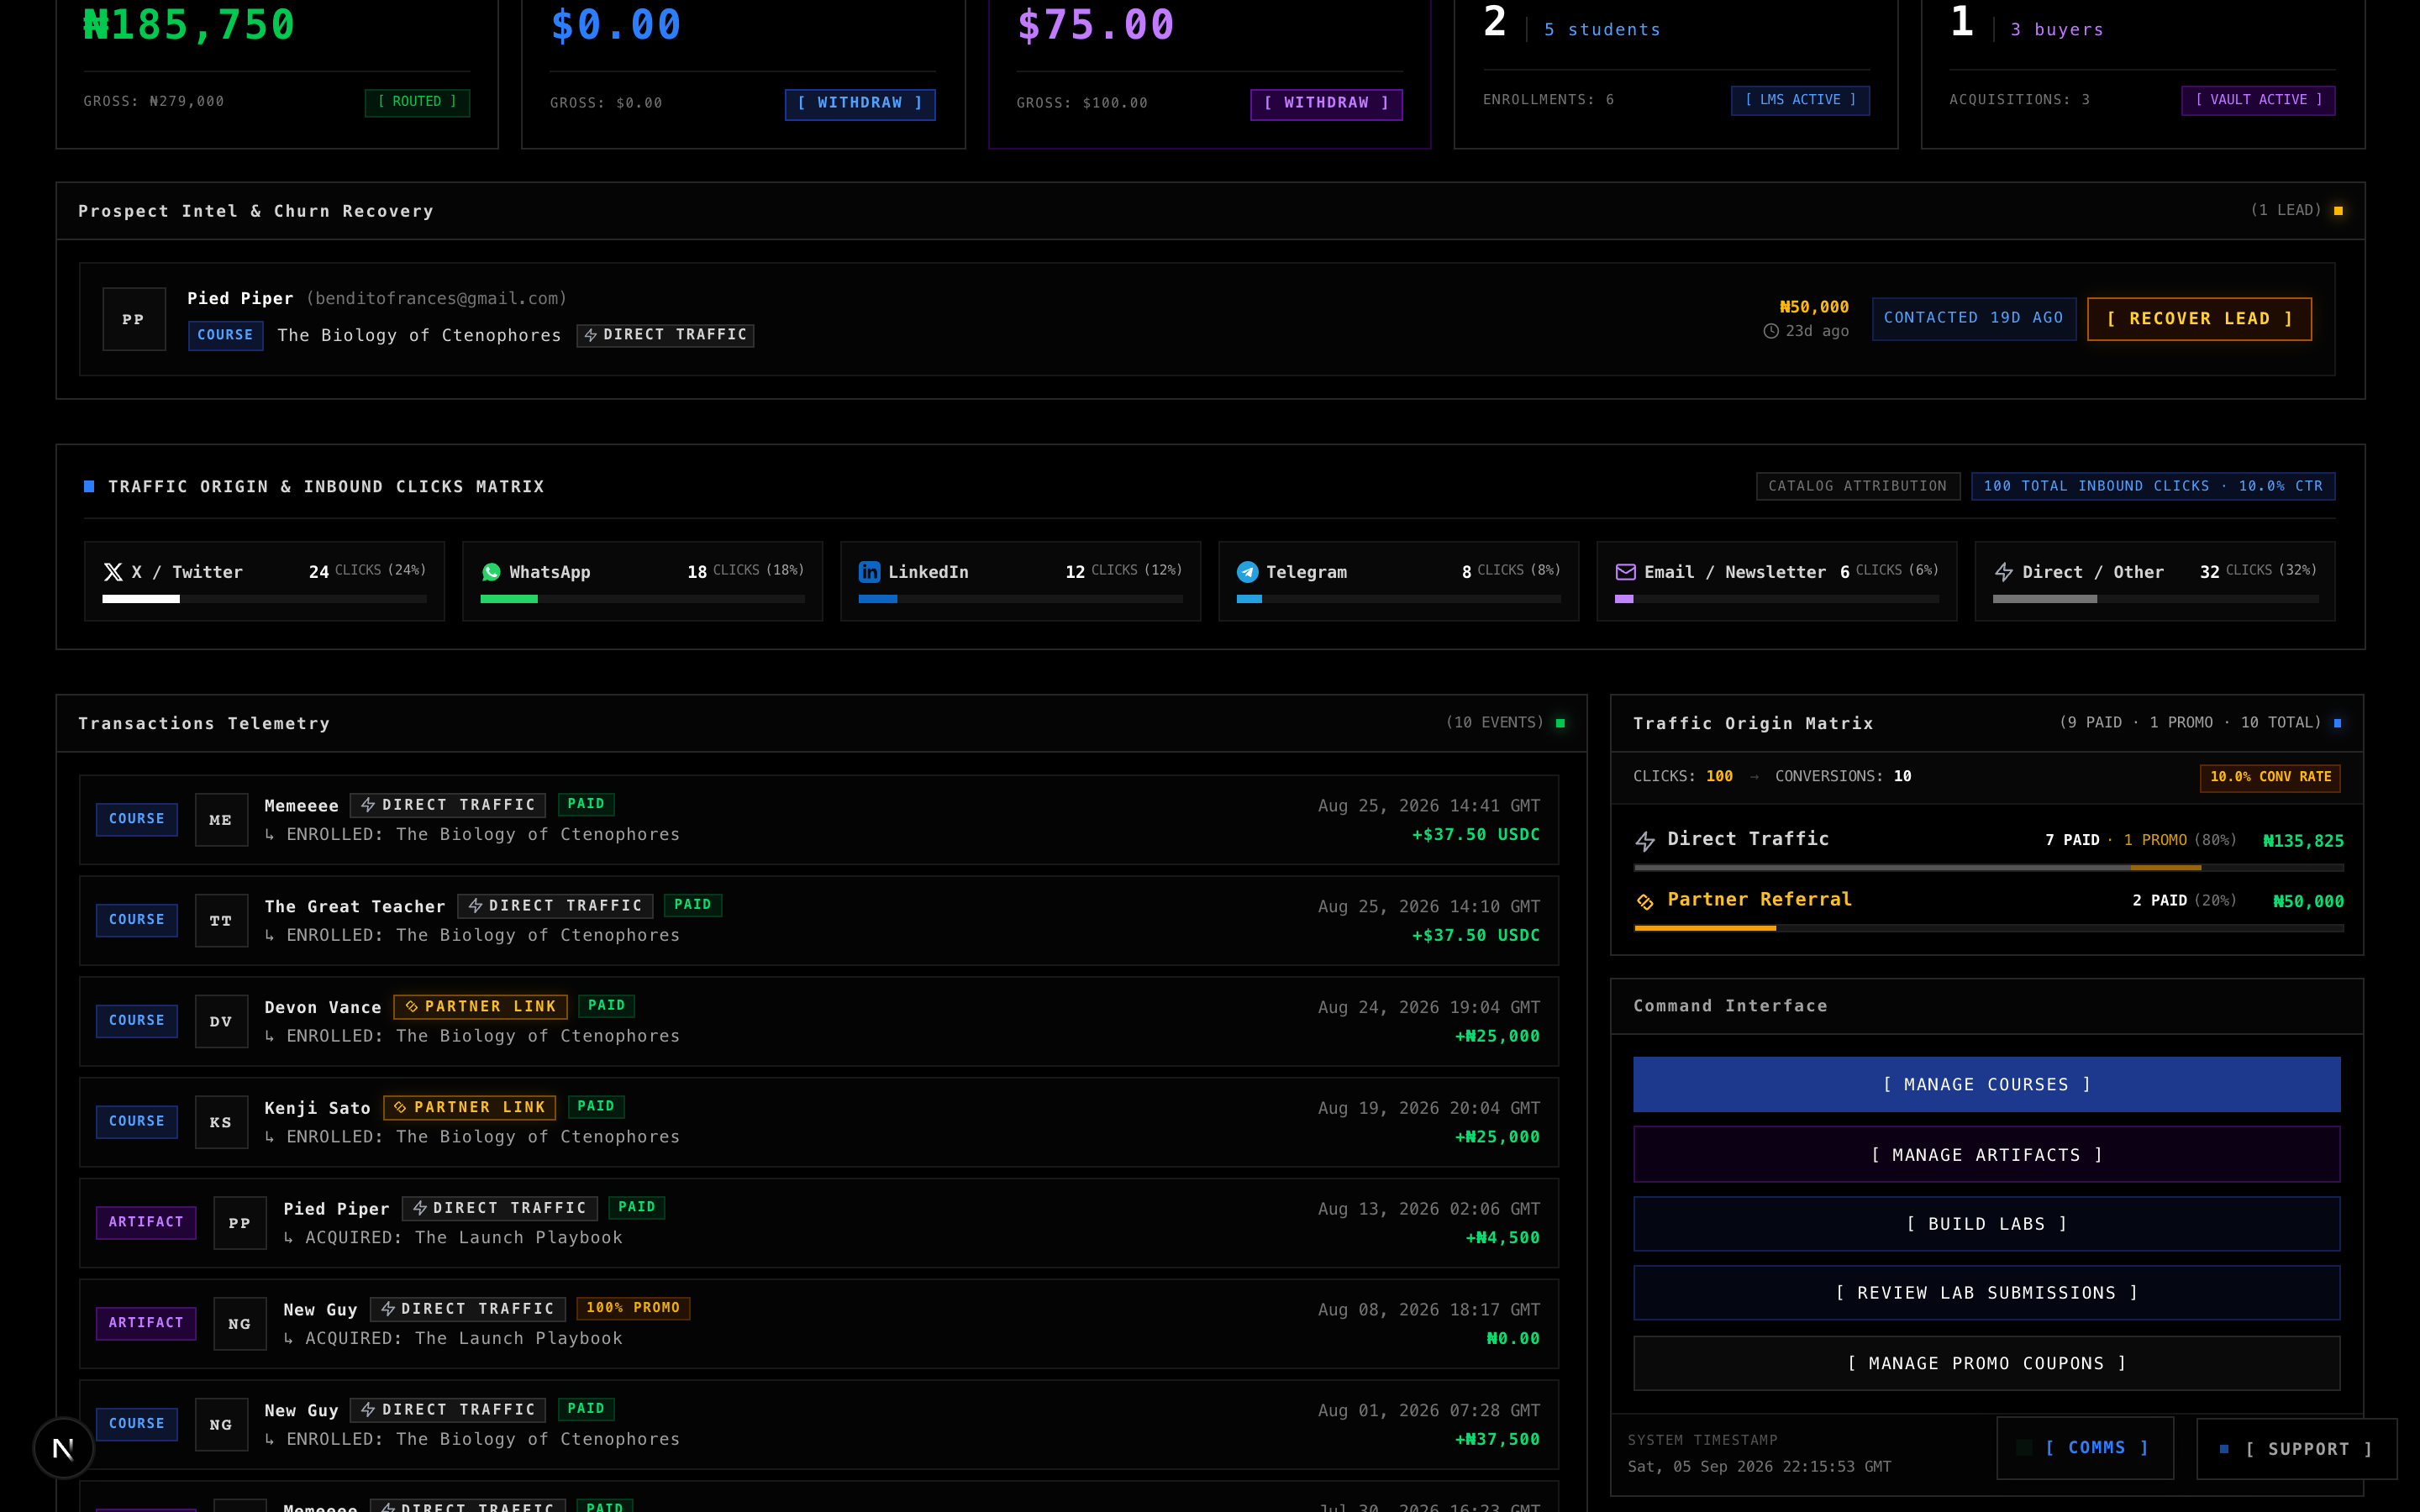Viewport: 2420px width, 1512px height.
Task: Click 'Aug 24, 2026 19:04 GMT' timestamp
Action: [1428, 1007]
